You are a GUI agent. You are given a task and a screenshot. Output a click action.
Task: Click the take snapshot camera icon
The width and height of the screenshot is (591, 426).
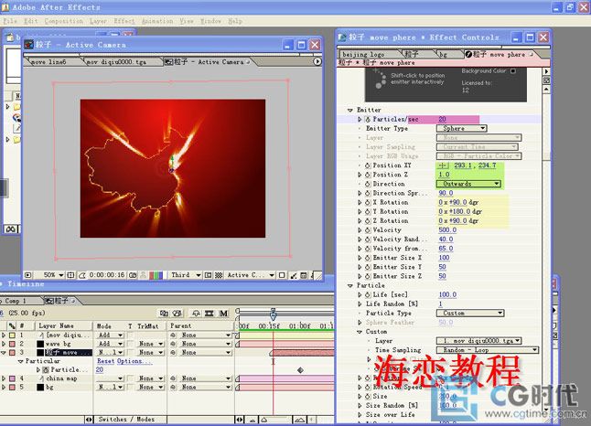133,275
